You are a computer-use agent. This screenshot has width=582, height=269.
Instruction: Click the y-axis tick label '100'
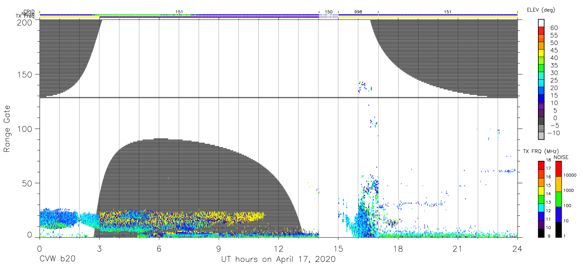point(25,129)
